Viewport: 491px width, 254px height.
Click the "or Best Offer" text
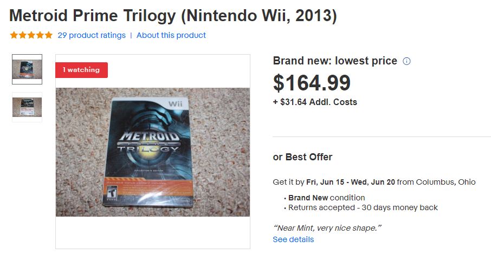(x=302, y=157)
